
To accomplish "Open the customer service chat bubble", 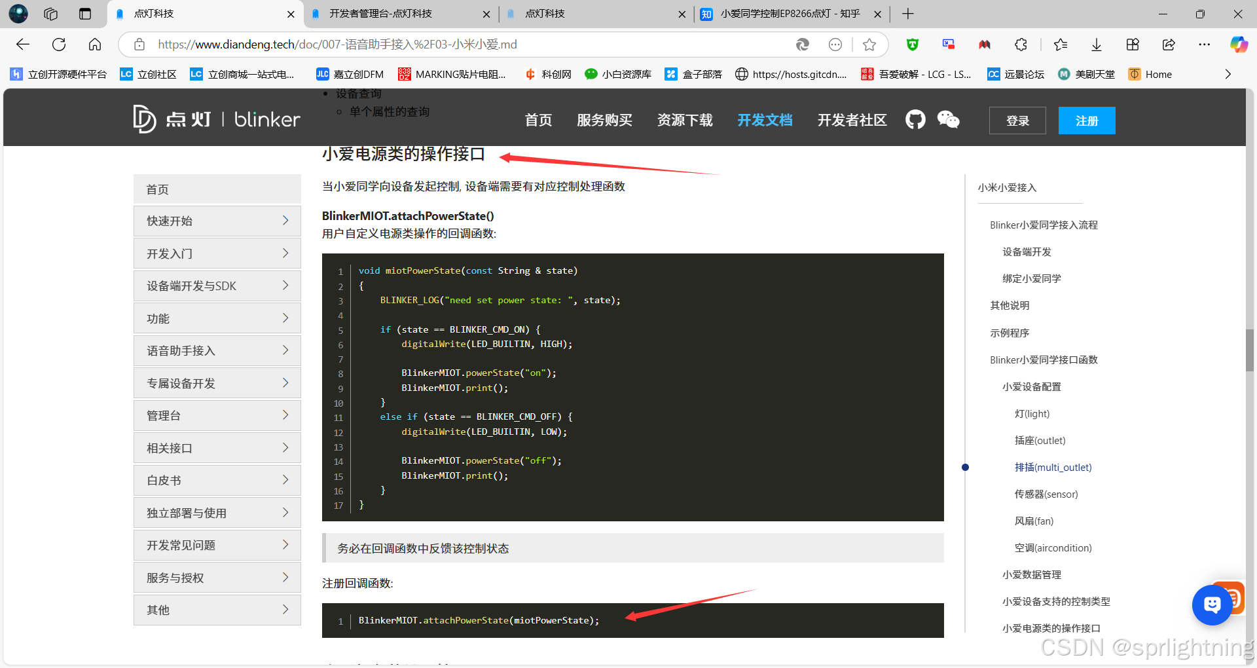I will pyautogui.click(x=1212, y=604).
